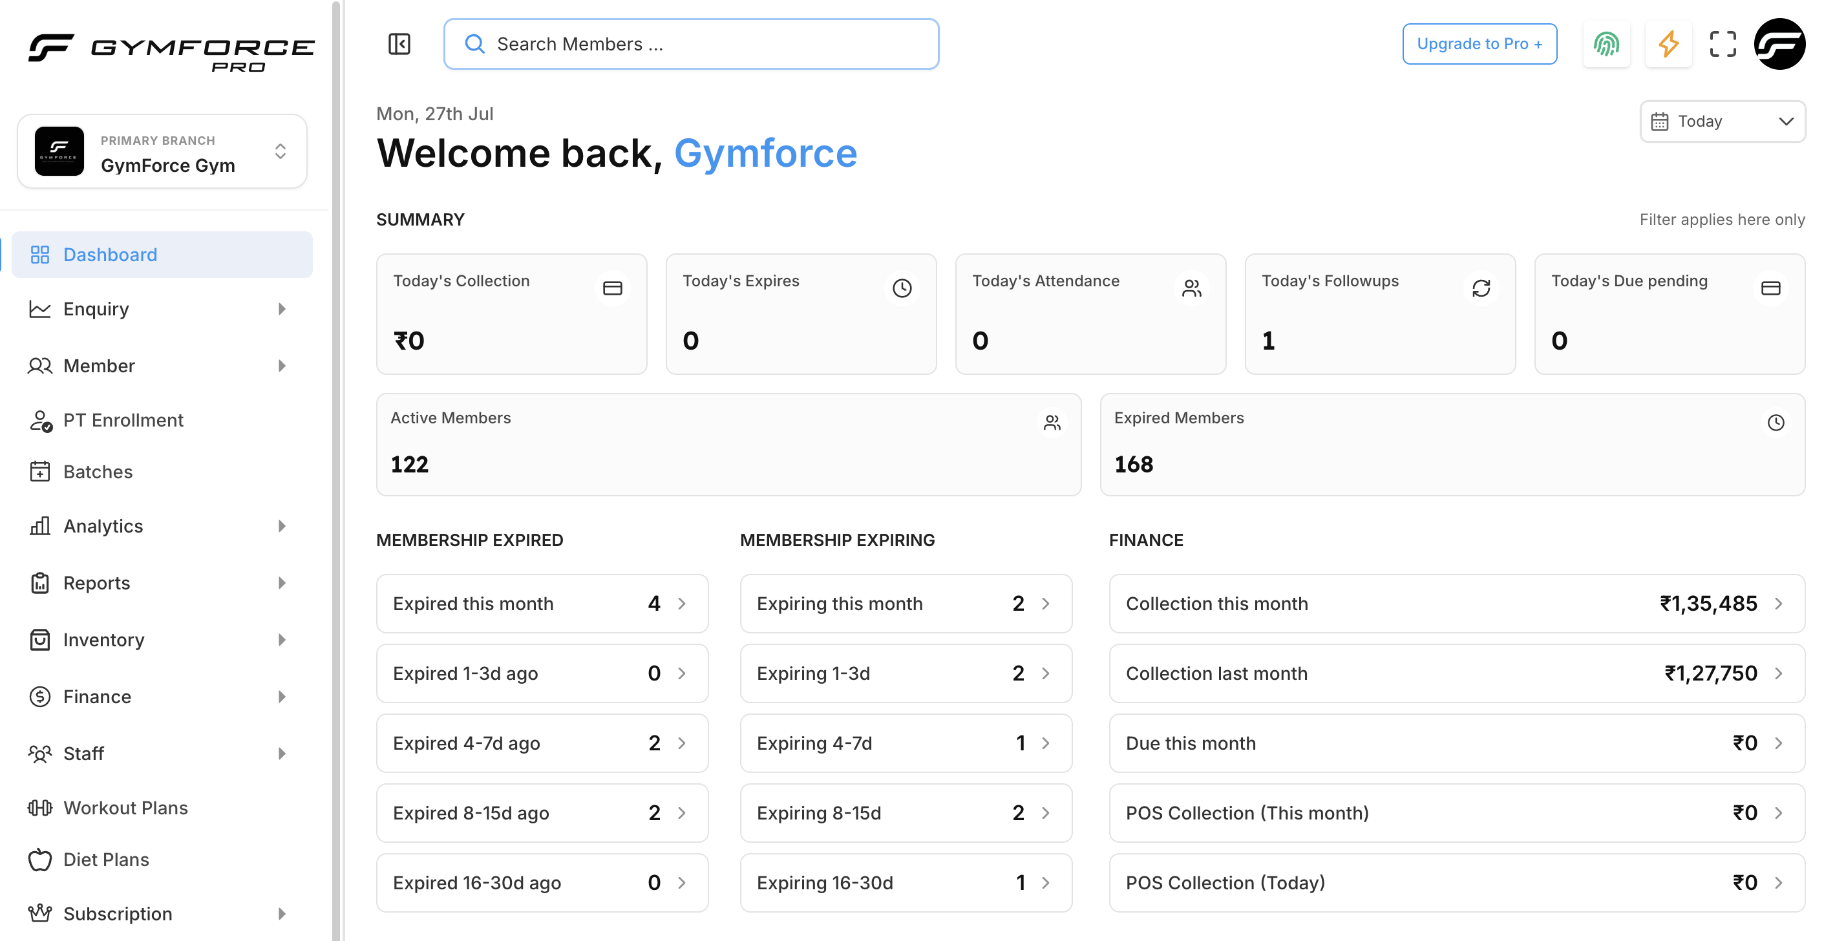Click the GymForce Pro logo

point(171,52)
